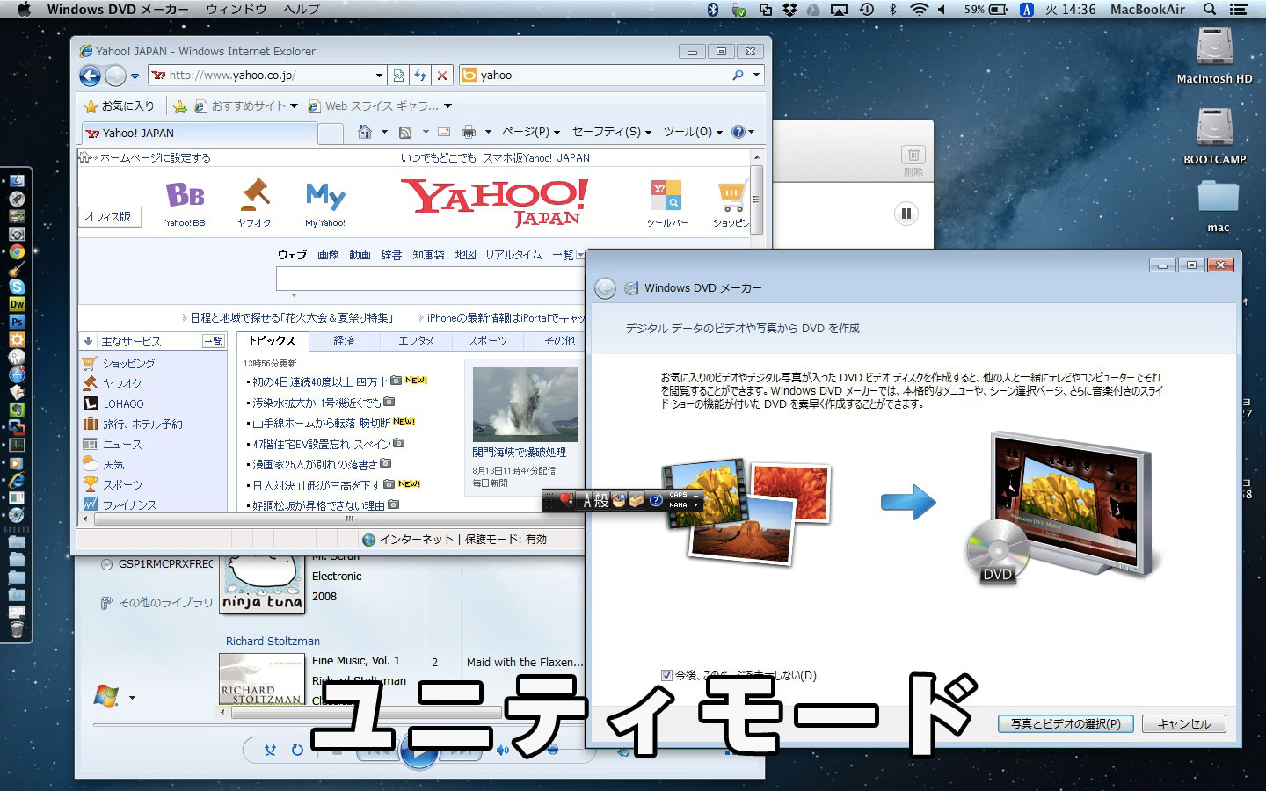Image resolution: width=1266 pixels, height=791 pixels.
Task: Click the キャンセル button in DVD Maker
Action: pyautogui.click(x=1184, y=724)
